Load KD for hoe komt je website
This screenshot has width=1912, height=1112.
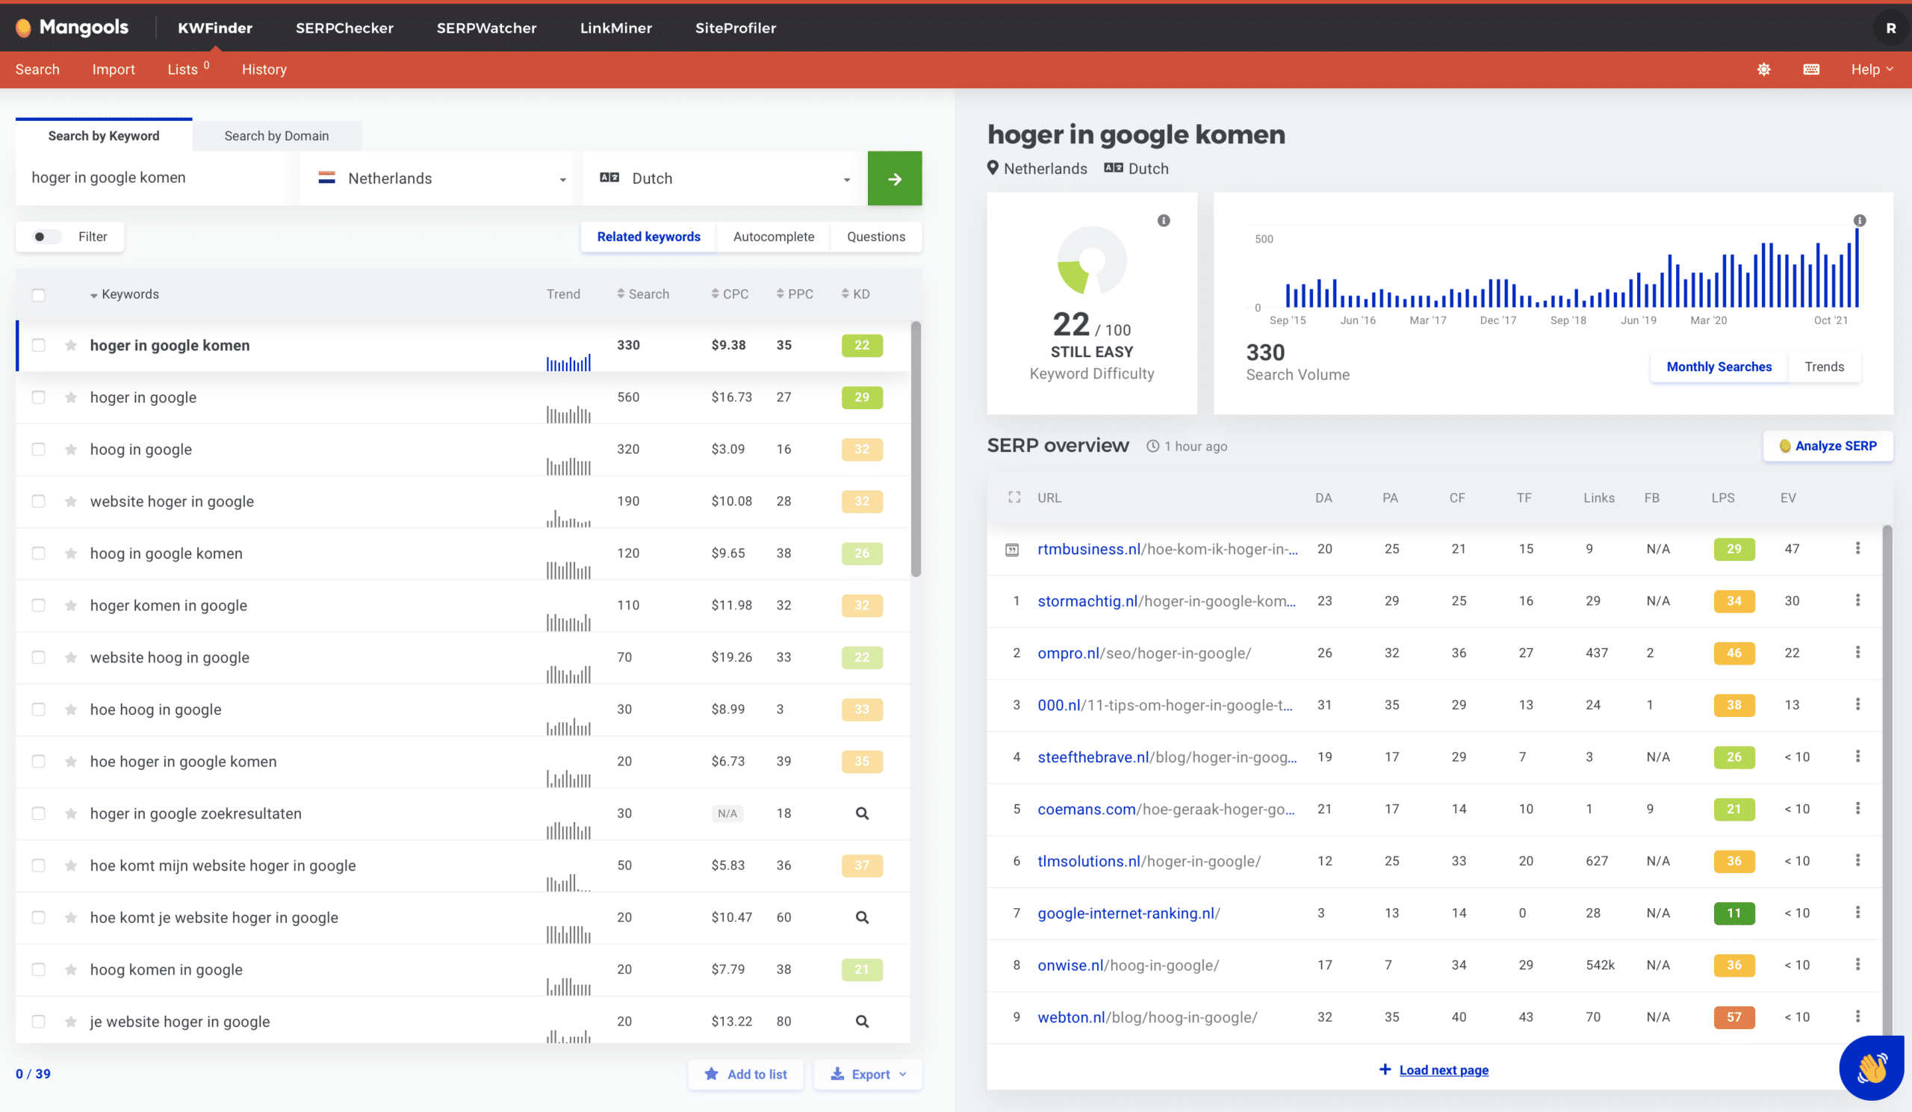click(x=862, y=917)
